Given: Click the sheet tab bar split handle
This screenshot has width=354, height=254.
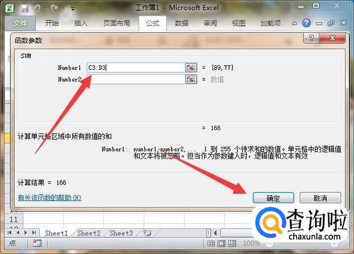Looking at the screenshot, I should click(209, 233).
